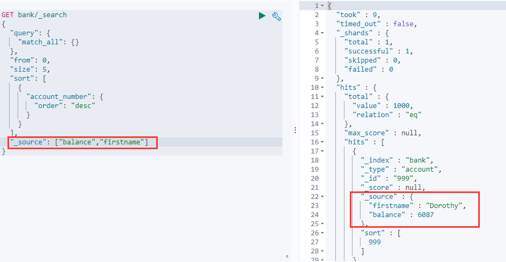Click the three-dot panel divider handle
506x262 pixels.
tap(295, 130)
